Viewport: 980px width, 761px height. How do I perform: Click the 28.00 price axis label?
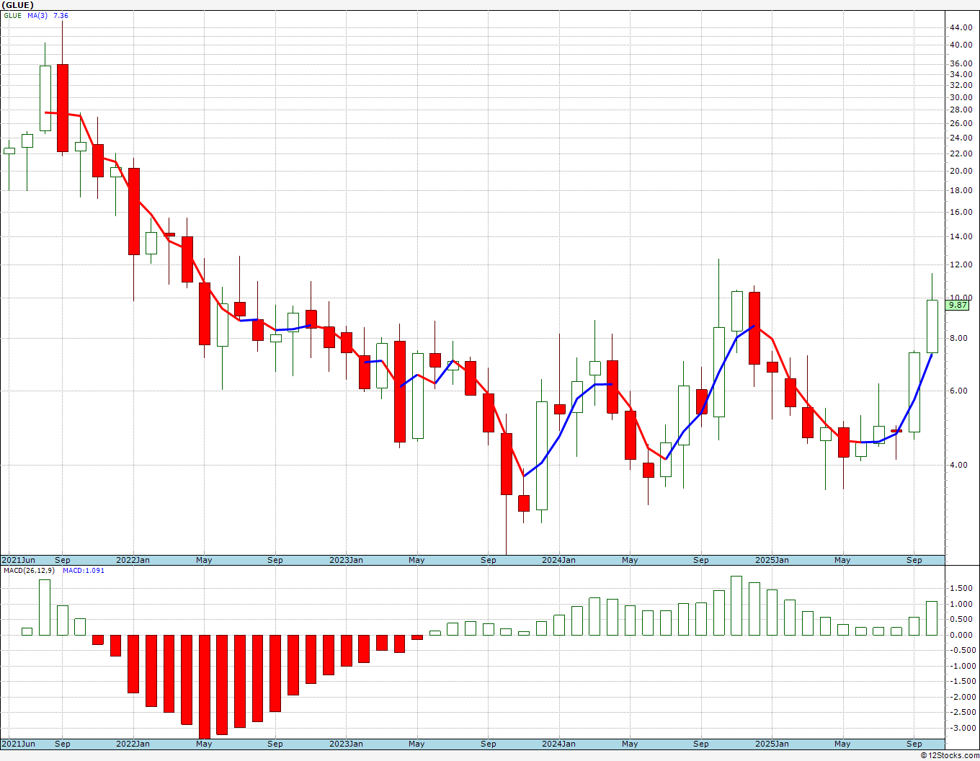point(961,110)
